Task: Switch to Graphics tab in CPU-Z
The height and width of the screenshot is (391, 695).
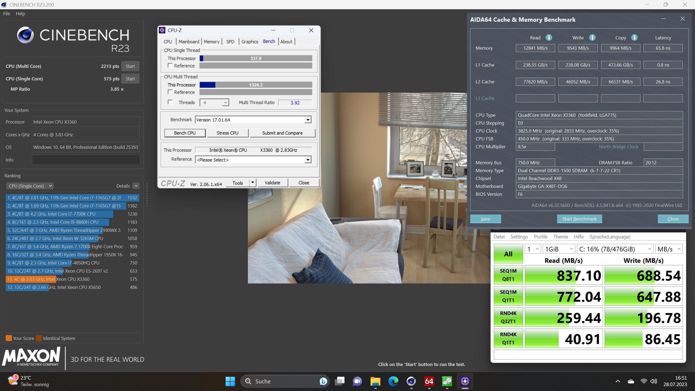Action: point(250,42)
